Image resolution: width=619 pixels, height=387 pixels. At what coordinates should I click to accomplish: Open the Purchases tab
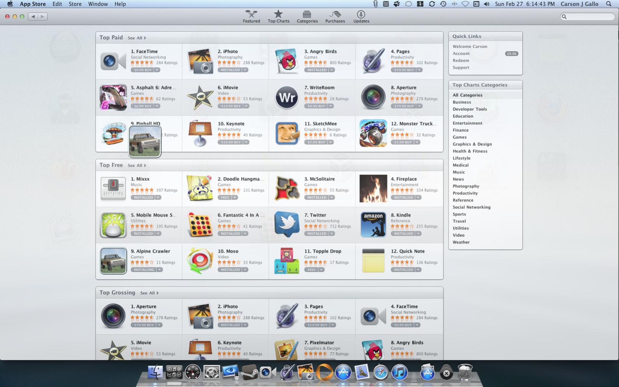pos(335,17)
